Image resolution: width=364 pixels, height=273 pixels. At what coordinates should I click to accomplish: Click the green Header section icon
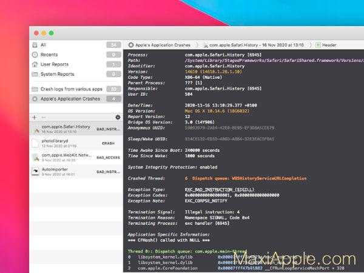[318, 45]
